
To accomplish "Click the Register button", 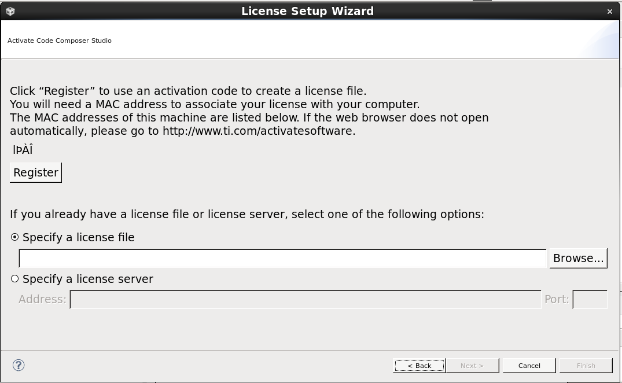I will (36, 172).
